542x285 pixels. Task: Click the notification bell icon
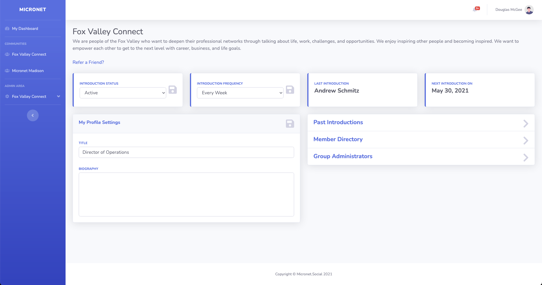point(475,10)
